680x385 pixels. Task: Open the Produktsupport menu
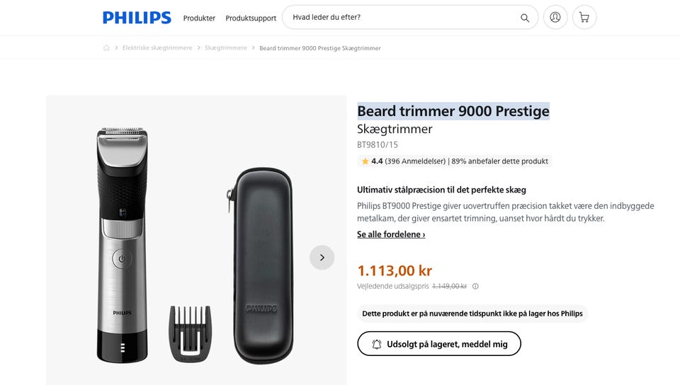(x=251, y=18)
